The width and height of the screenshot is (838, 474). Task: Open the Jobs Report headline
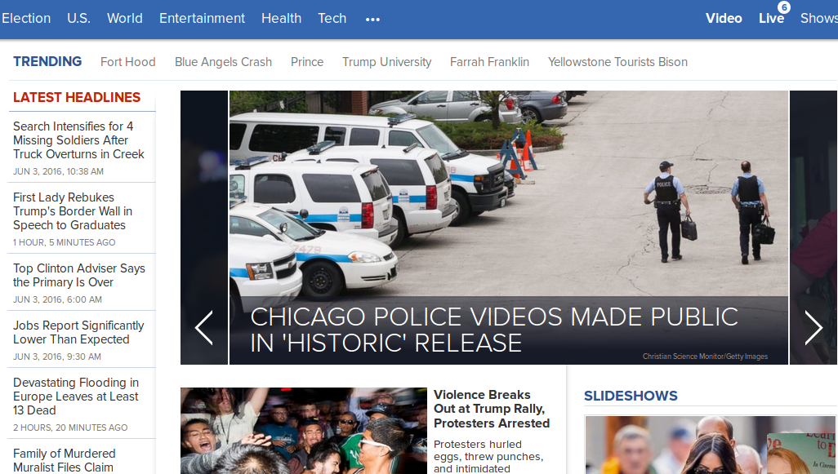[78, 332]
